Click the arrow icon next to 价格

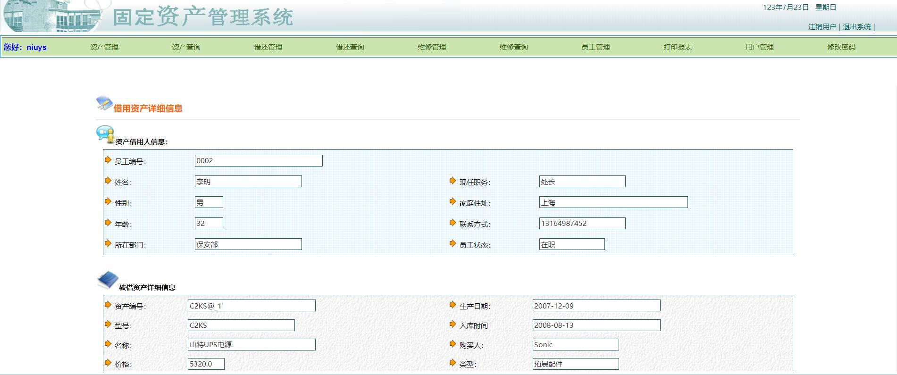[x=108, y=363]
